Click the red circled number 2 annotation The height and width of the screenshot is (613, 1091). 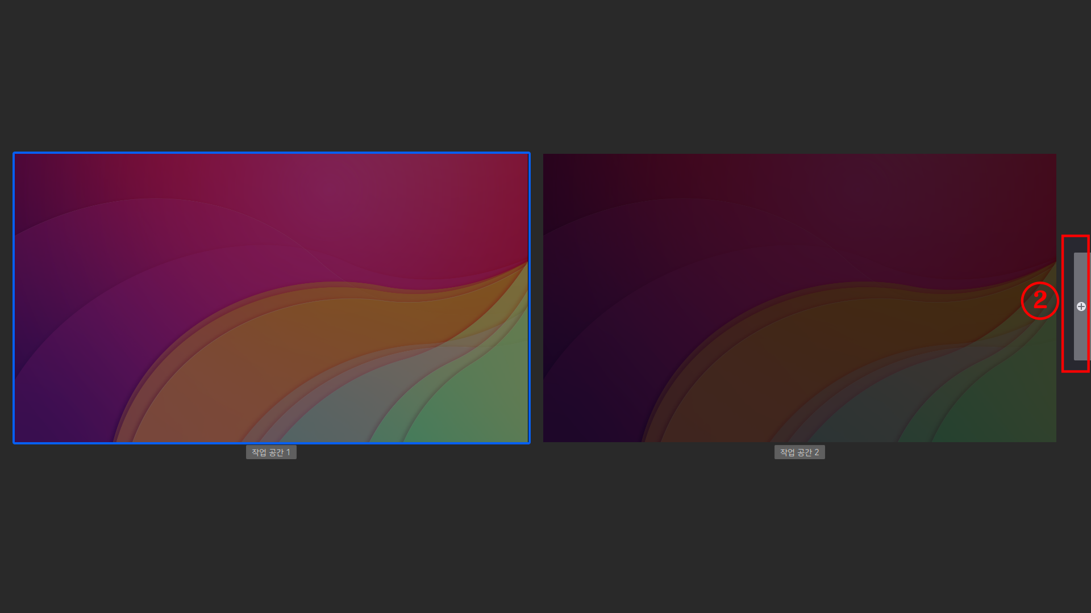[x=1040, y=300]
